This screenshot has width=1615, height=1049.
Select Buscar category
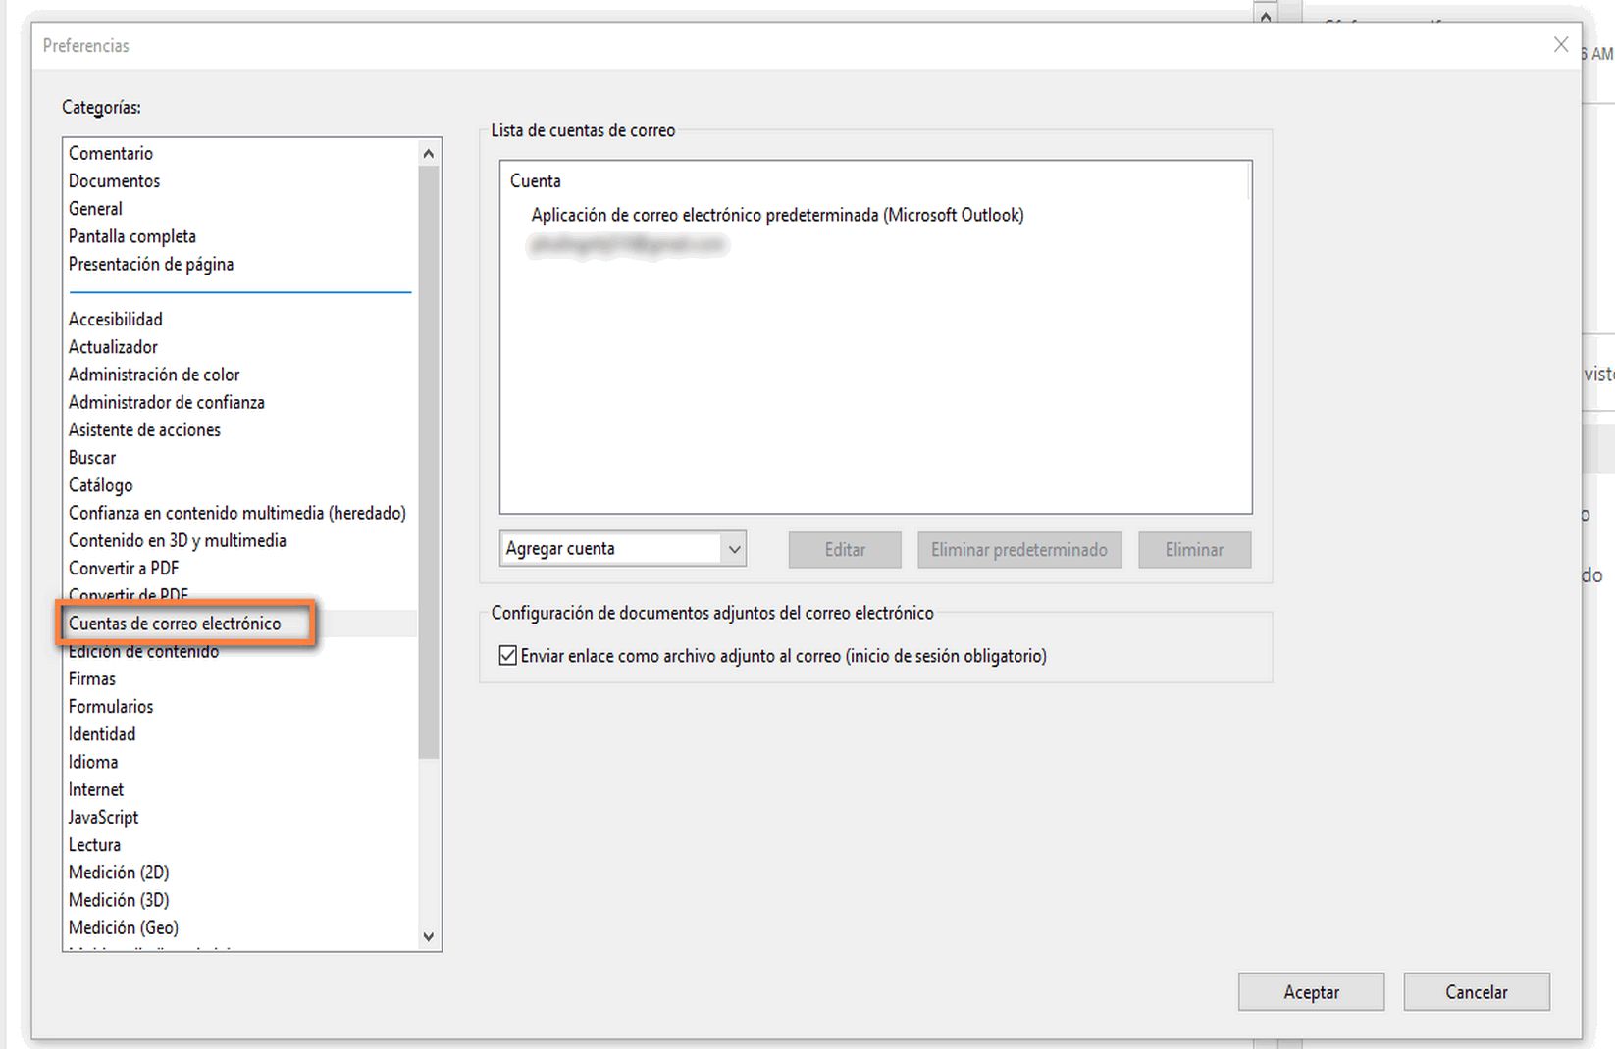pos(92,457)
